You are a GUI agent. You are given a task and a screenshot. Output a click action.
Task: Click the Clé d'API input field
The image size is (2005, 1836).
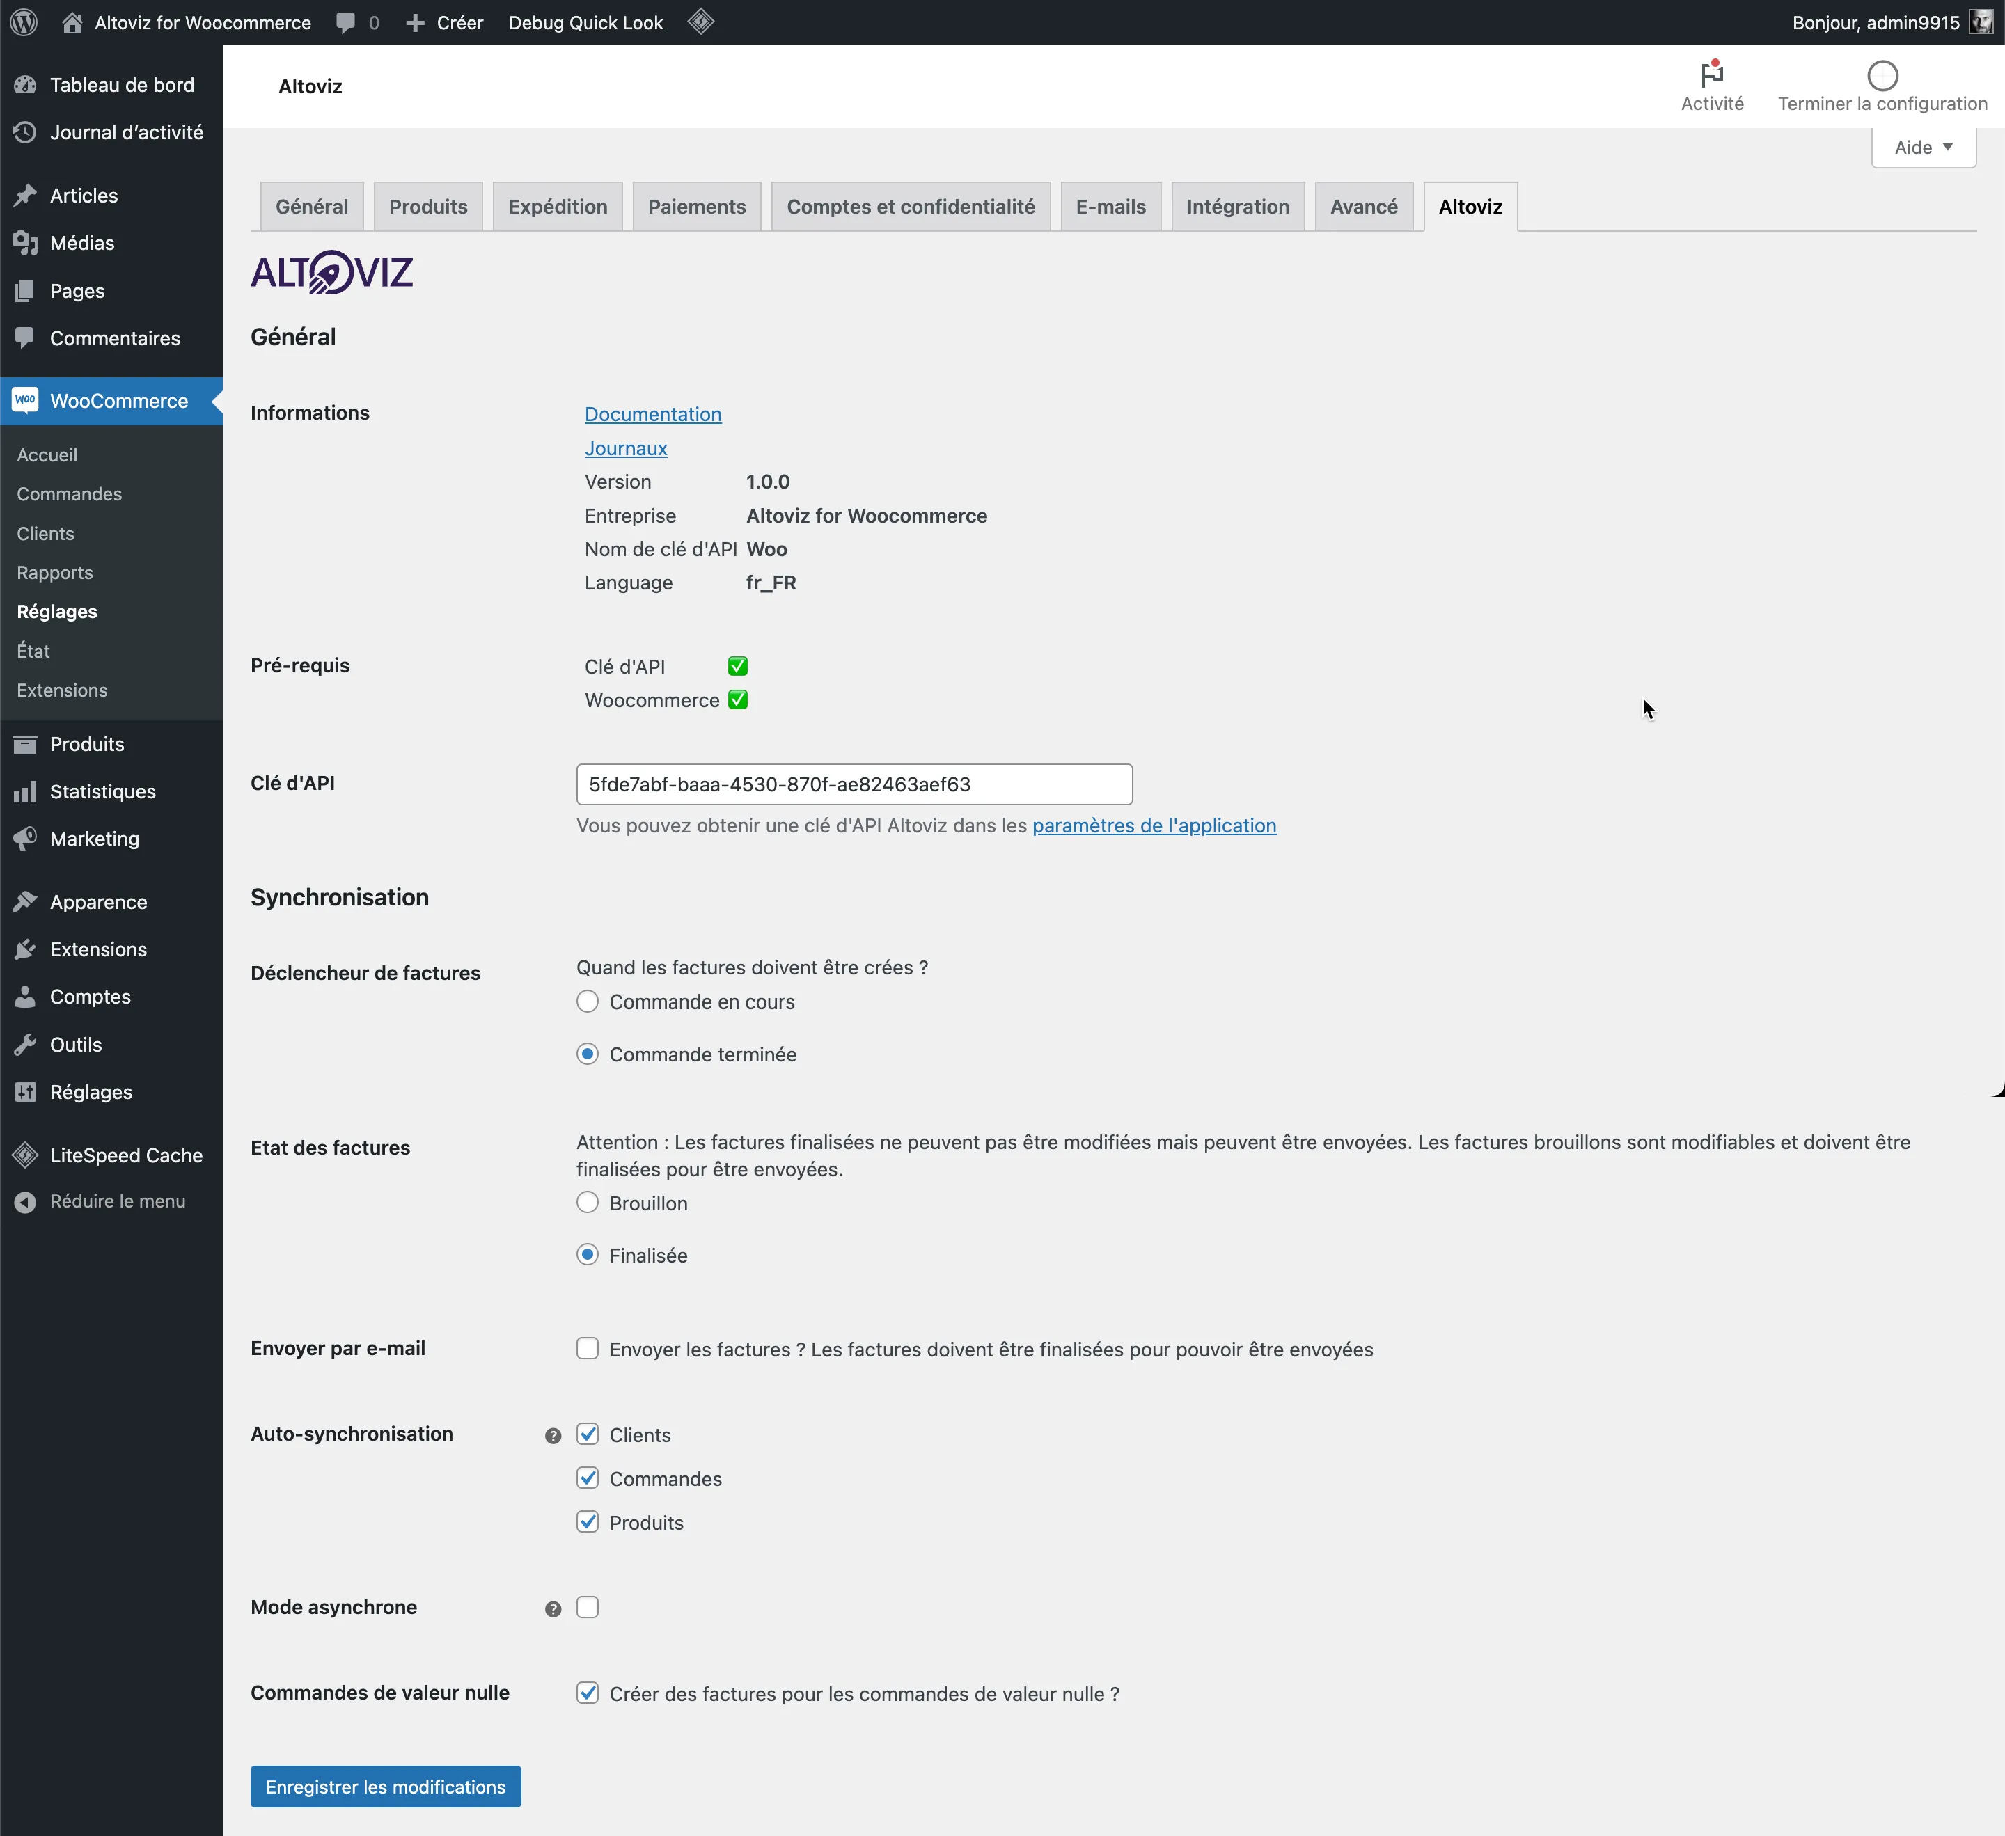coord(854,784)
